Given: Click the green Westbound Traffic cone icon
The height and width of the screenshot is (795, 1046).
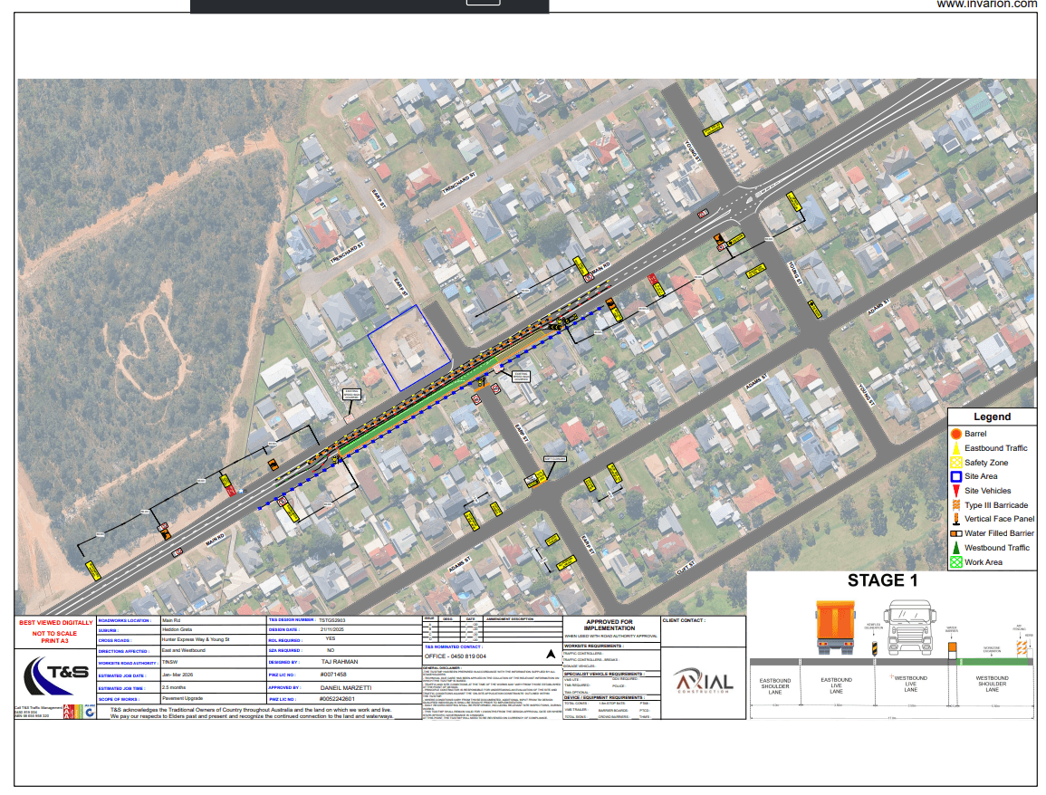Looking at the screenshot, I should click(x=955, y=548).
